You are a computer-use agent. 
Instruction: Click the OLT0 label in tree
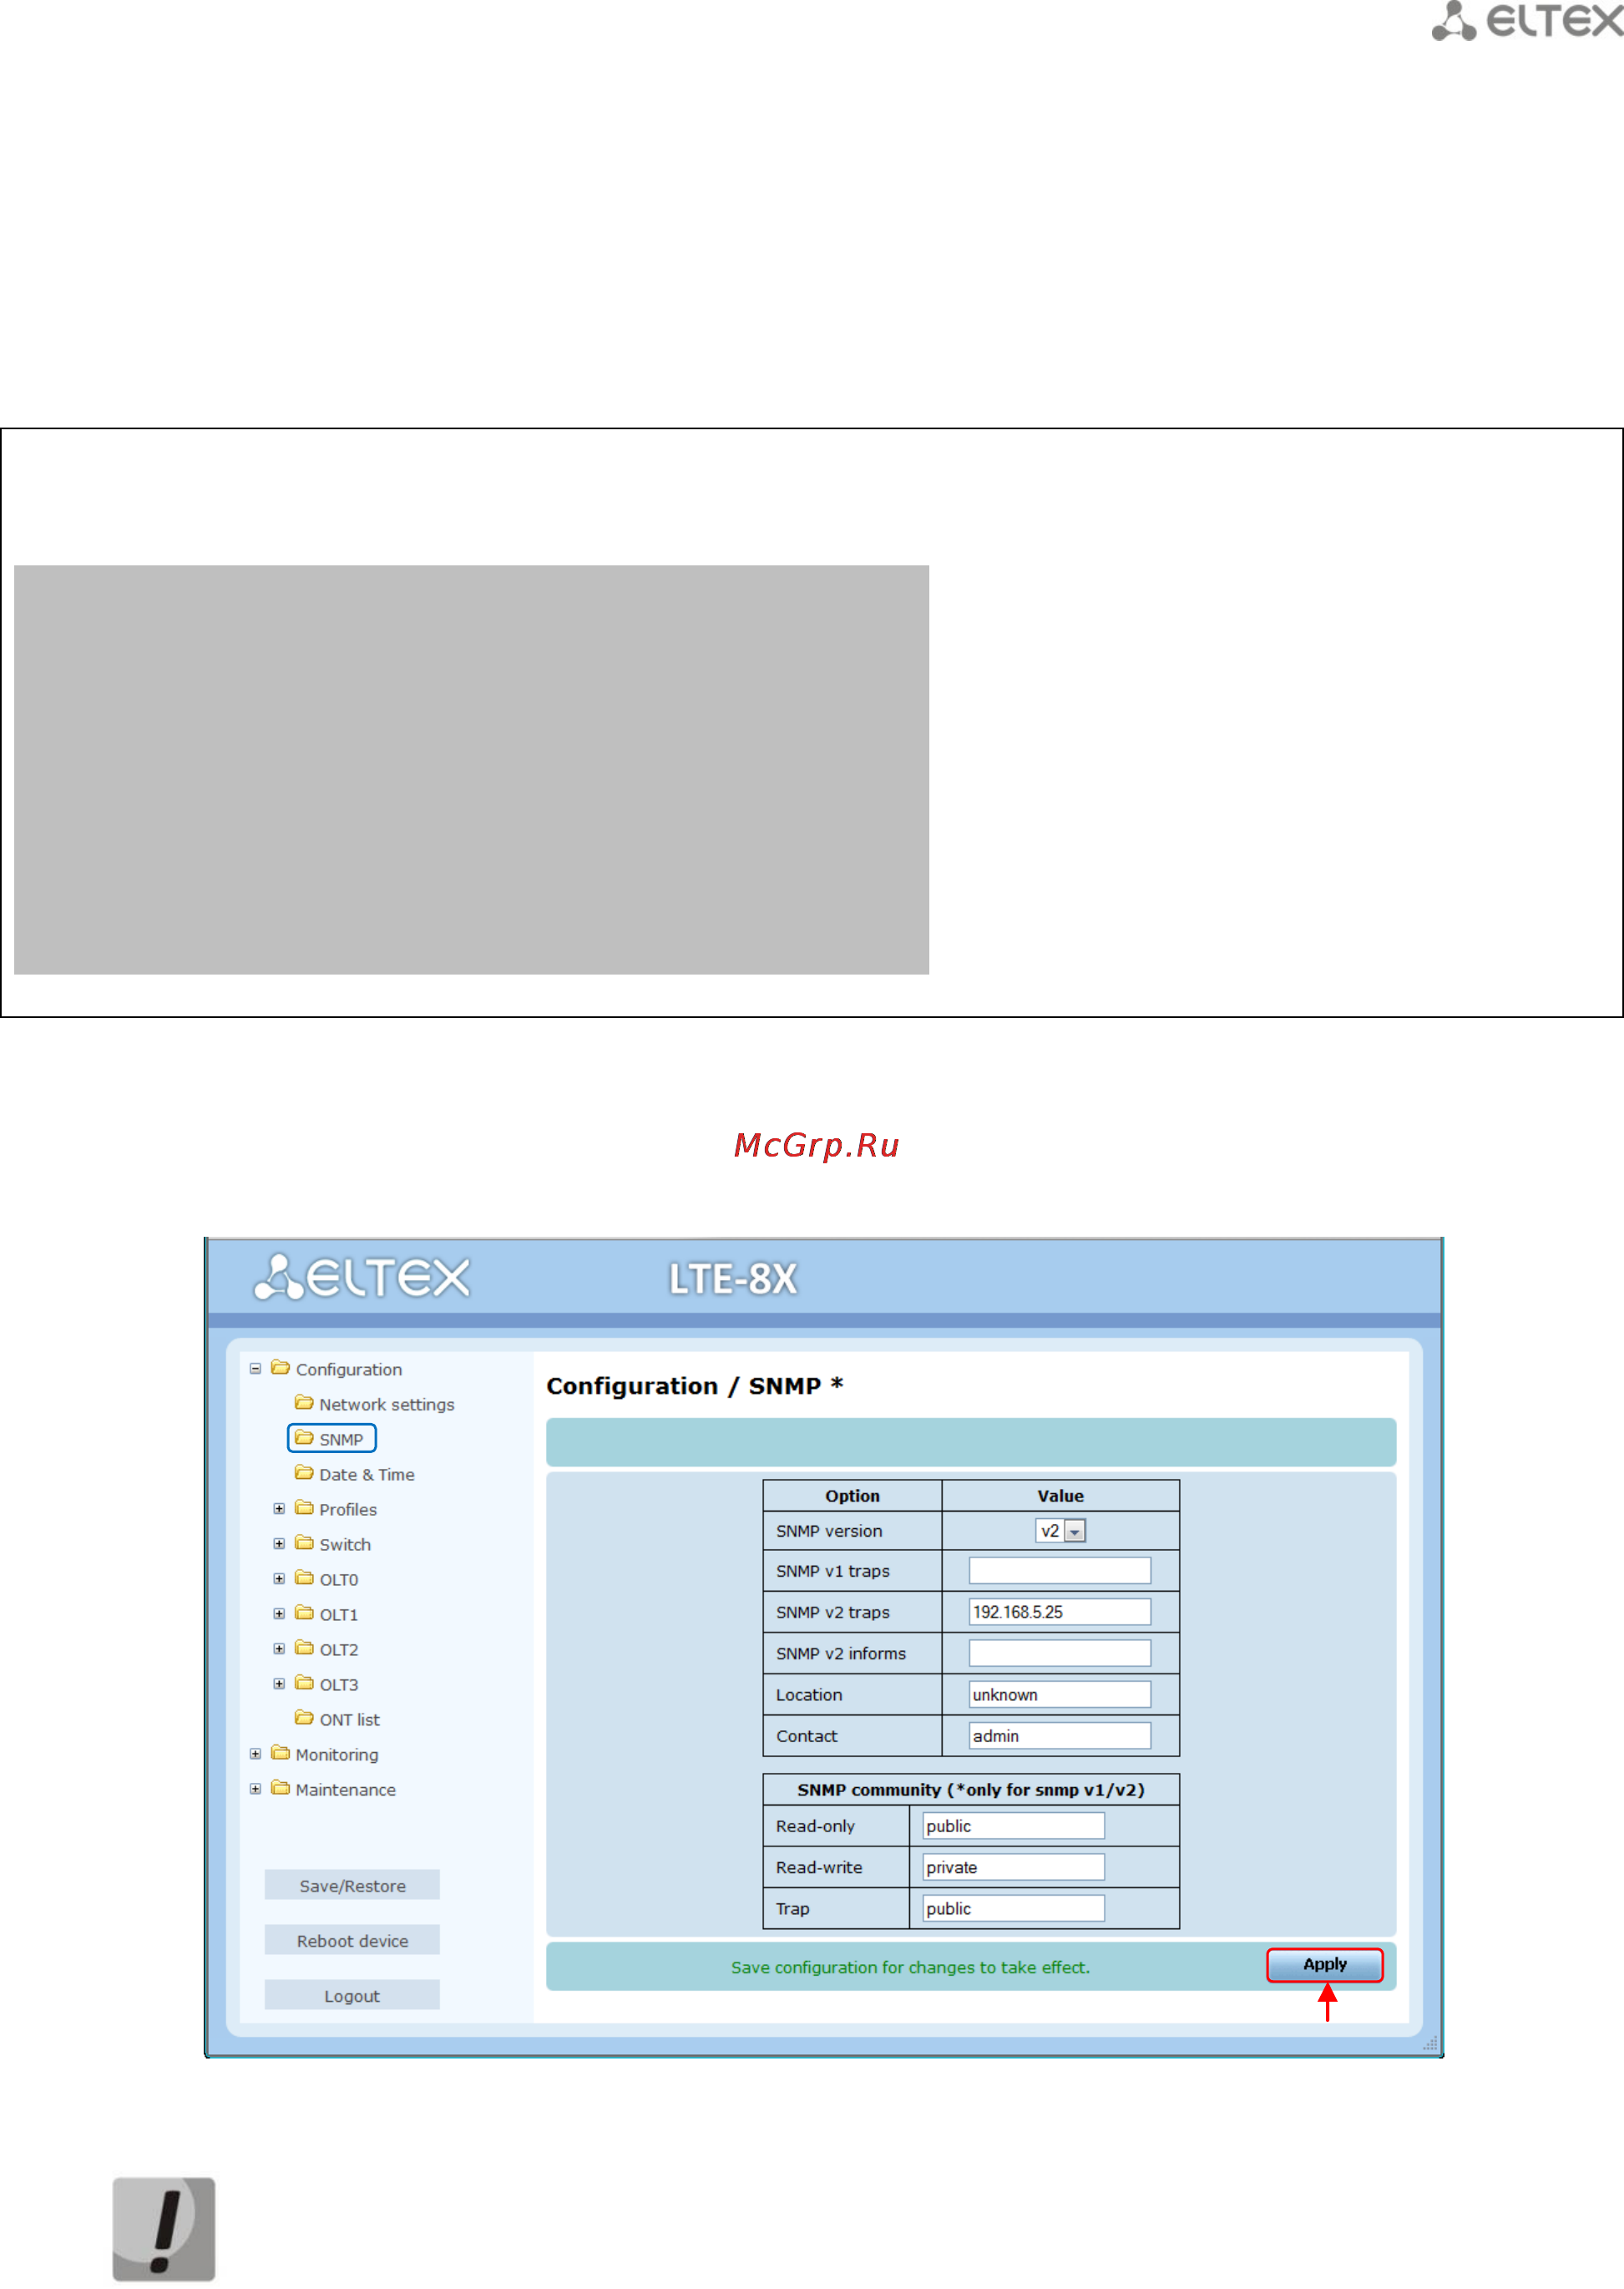(x=338, y=1579)
